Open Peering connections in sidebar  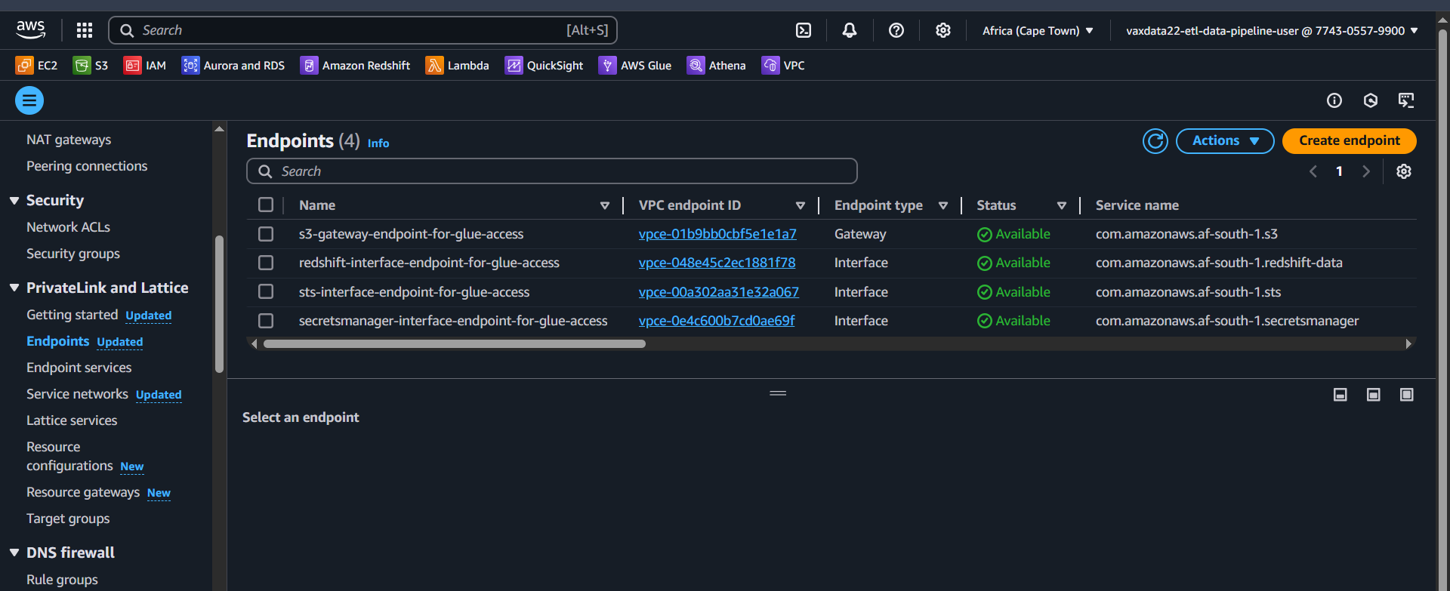[x=87, y=166]
